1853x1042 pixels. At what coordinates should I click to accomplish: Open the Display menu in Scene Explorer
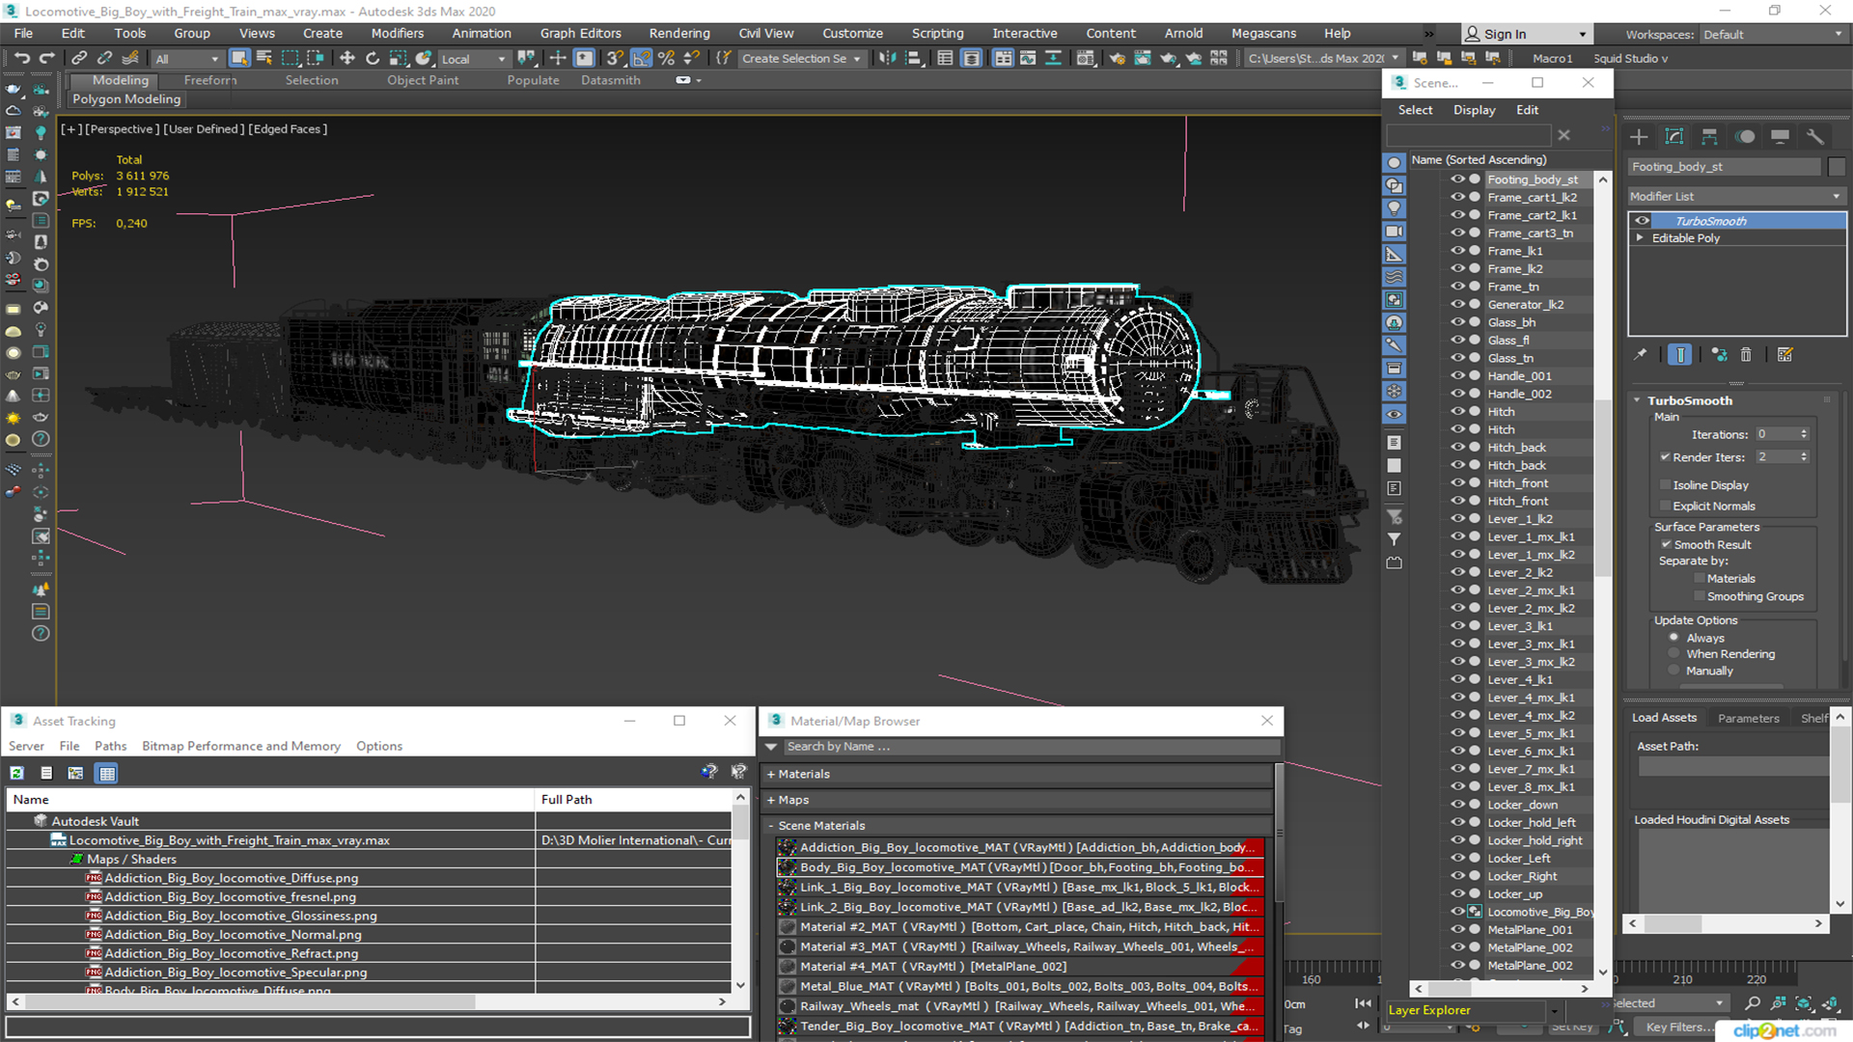point(1474,110)
